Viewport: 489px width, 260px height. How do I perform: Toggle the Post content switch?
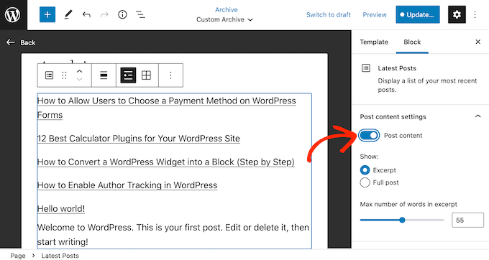click(x=369, y=136)
